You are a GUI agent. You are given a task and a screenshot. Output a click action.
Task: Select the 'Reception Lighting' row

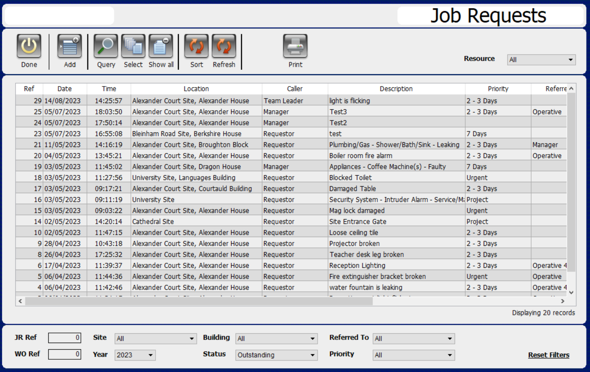coord(291,265)
